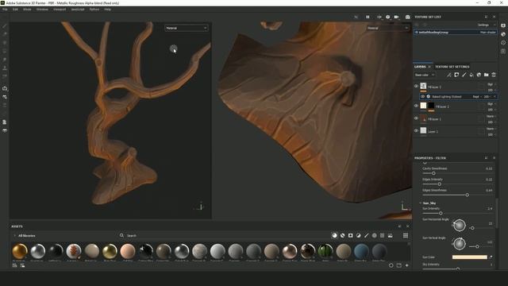Open the Window menu
Image resolution: width=508 pixels, height=286 pixels.
(42, 10)
